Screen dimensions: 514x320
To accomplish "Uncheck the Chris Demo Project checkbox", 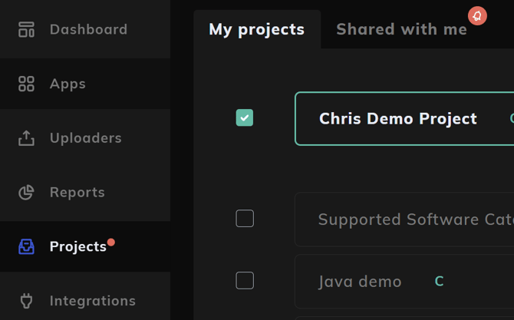I will 245,117.
